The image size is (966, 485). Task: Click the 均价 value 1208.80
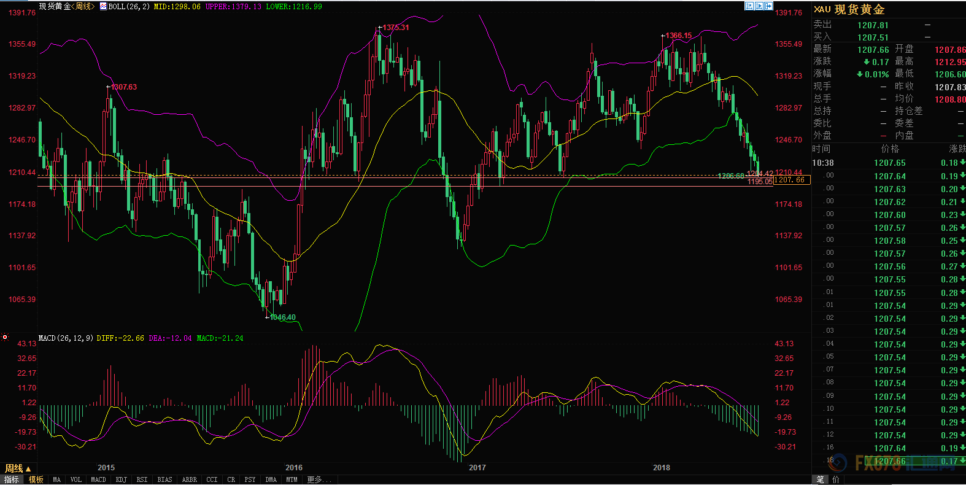950,99
